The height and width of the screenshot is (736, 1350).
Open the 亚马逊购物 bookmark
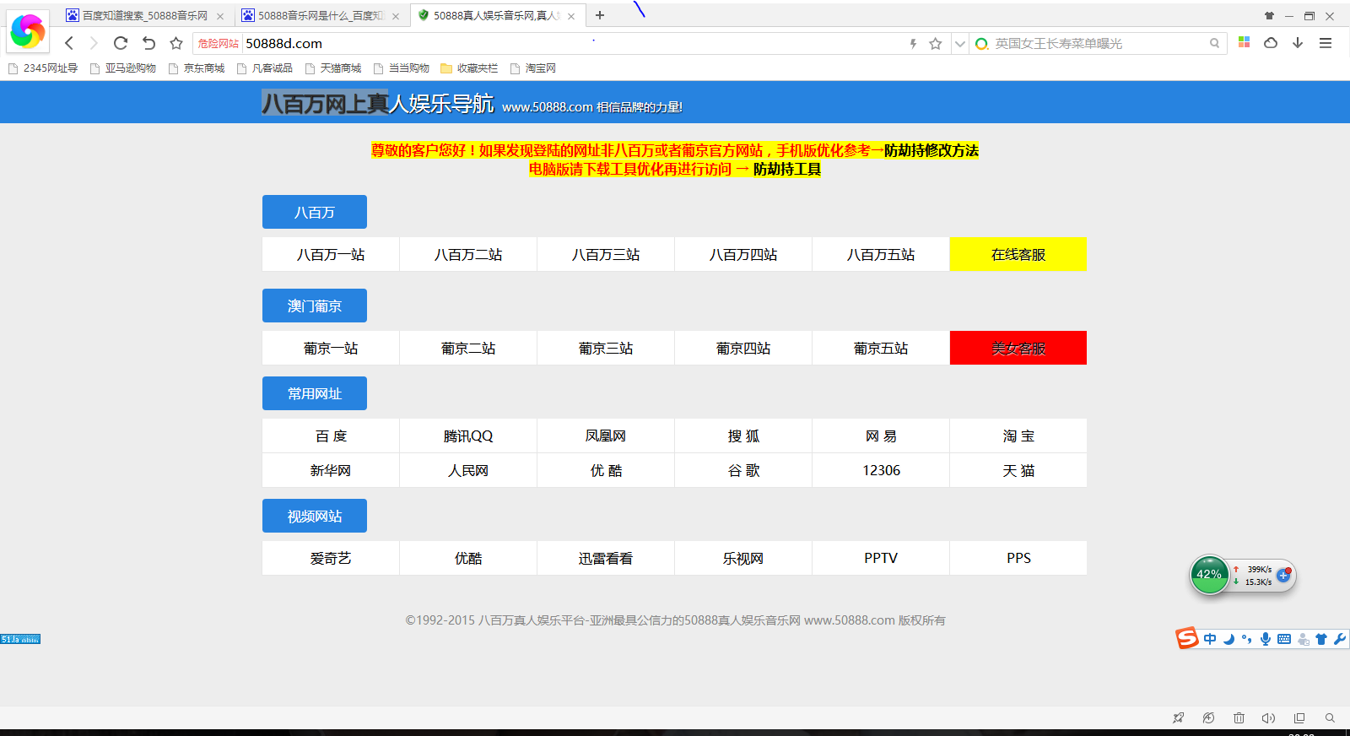pyautogui.click(x=123, y=68)
